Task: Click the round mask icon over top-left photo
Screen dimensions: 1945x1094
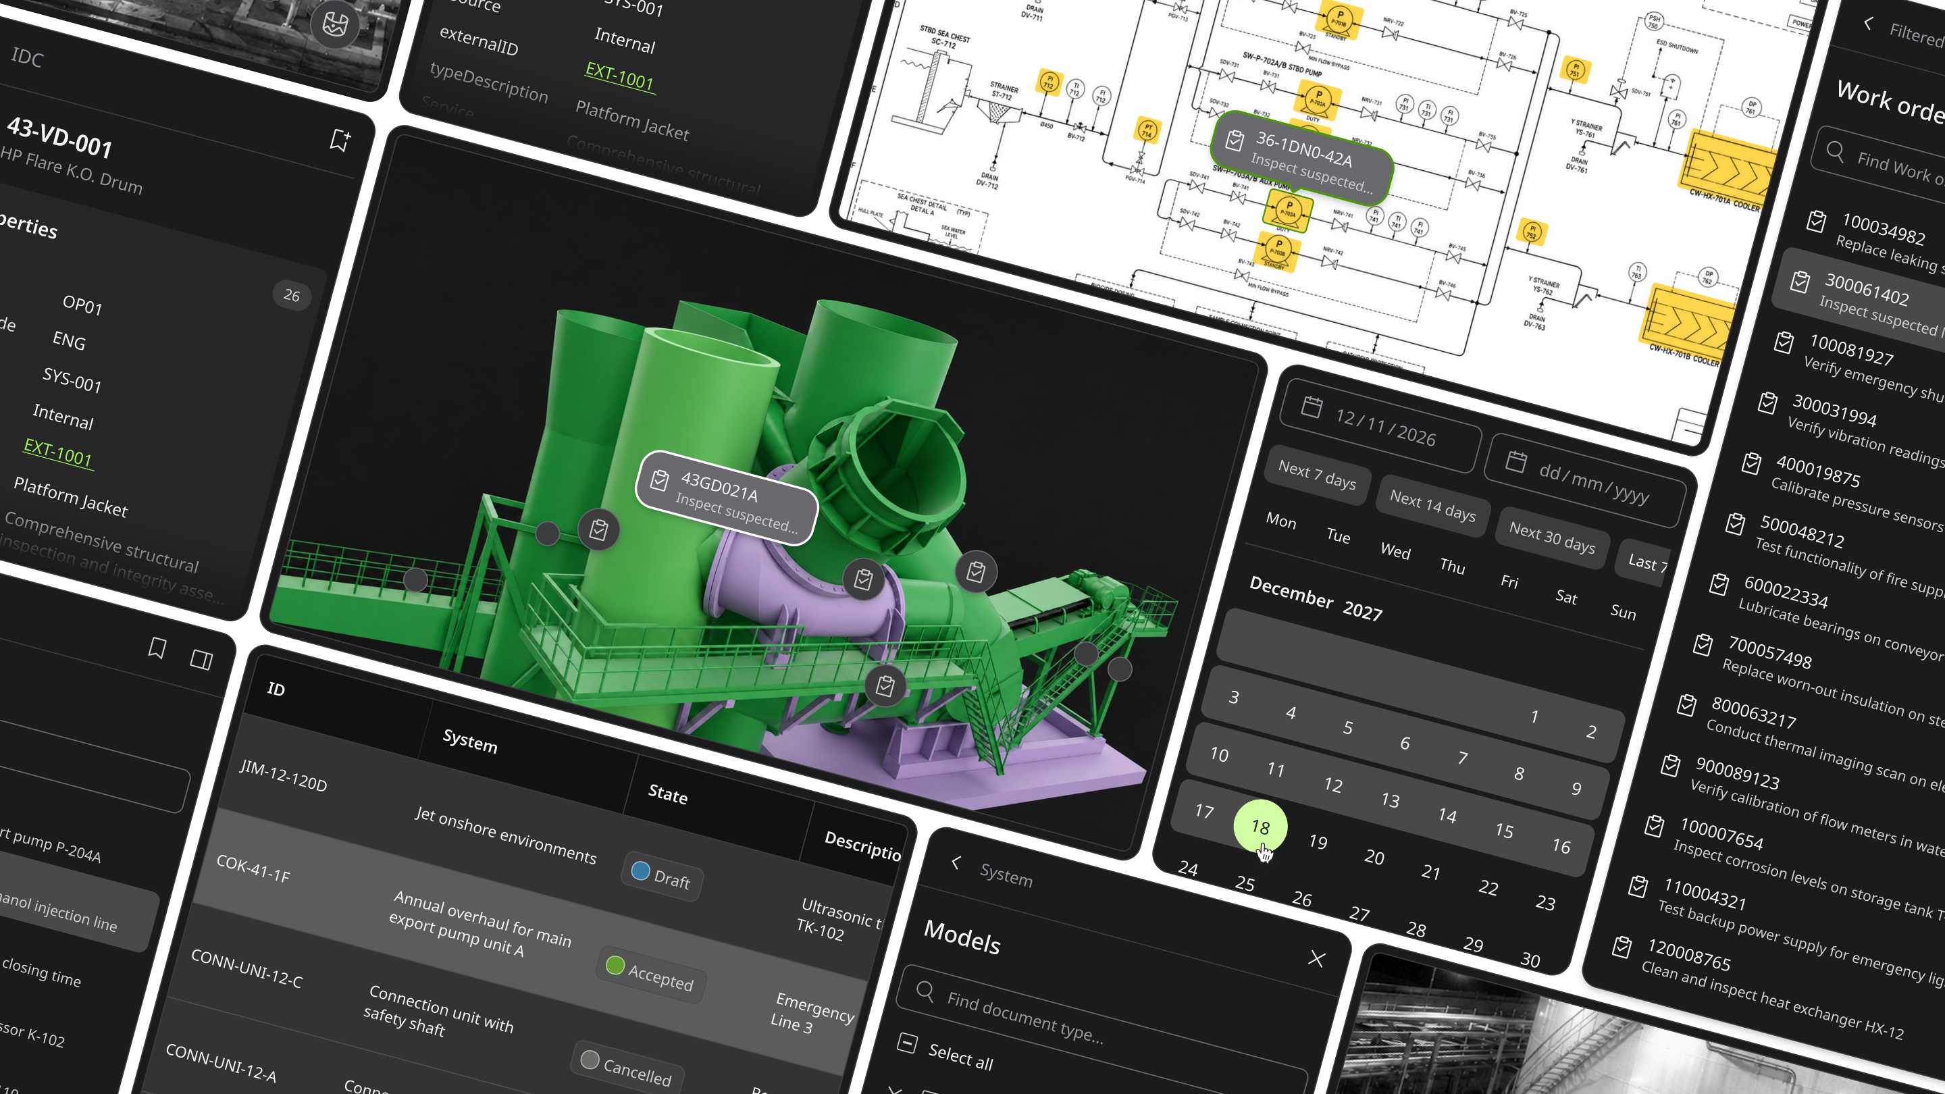Action: [x=334, y=24]
